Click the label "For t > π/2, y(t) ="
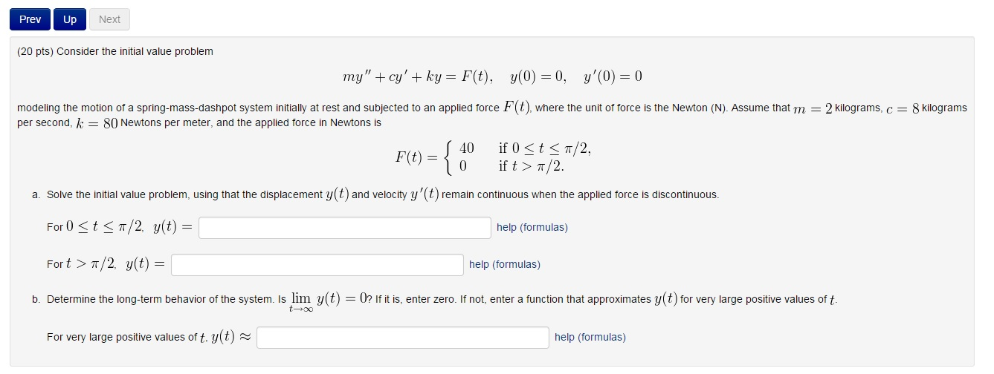The width and height of the screenshot is (994, 374). pos(106,264)
